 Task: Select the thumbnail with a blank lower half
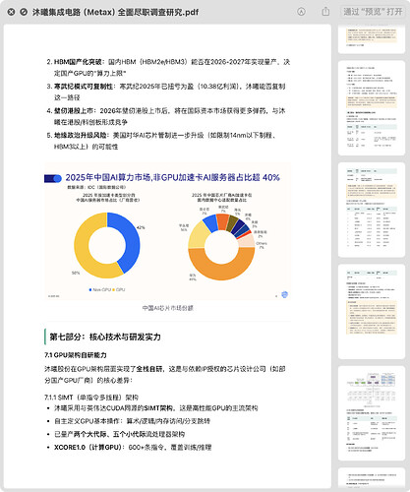[372, 312]
